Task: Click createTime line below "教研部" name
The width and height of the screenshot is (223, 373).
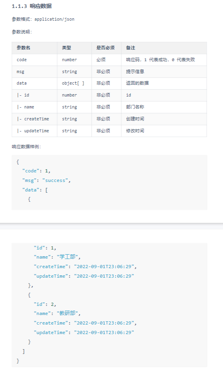Action: [85, 323]
